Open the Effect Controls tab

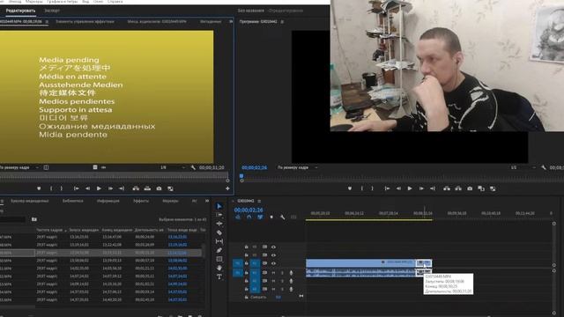tap(85, 21)
